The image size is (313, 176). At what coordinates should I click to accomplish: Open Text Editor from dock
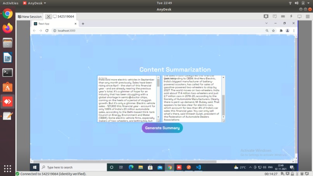point(7,116)
